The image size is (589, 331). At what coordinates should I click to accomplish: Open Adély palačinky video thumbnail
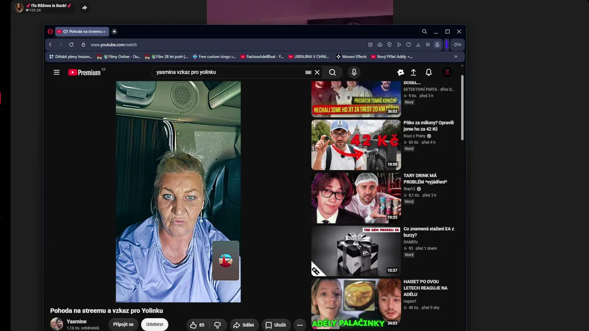coord(356,304)
